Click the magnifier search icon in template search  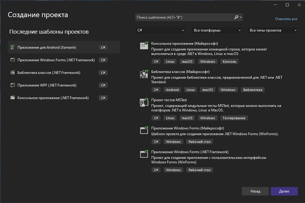pyautogui.click(x=236, y=17)
